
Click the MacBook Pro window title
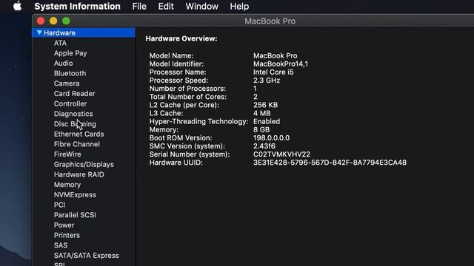[270, 21]
